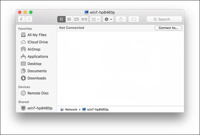Select win7-hp8460p under Shared in sidebar
Image resolution: width=200 pixels, height=135 pixels.
(37, 108)
